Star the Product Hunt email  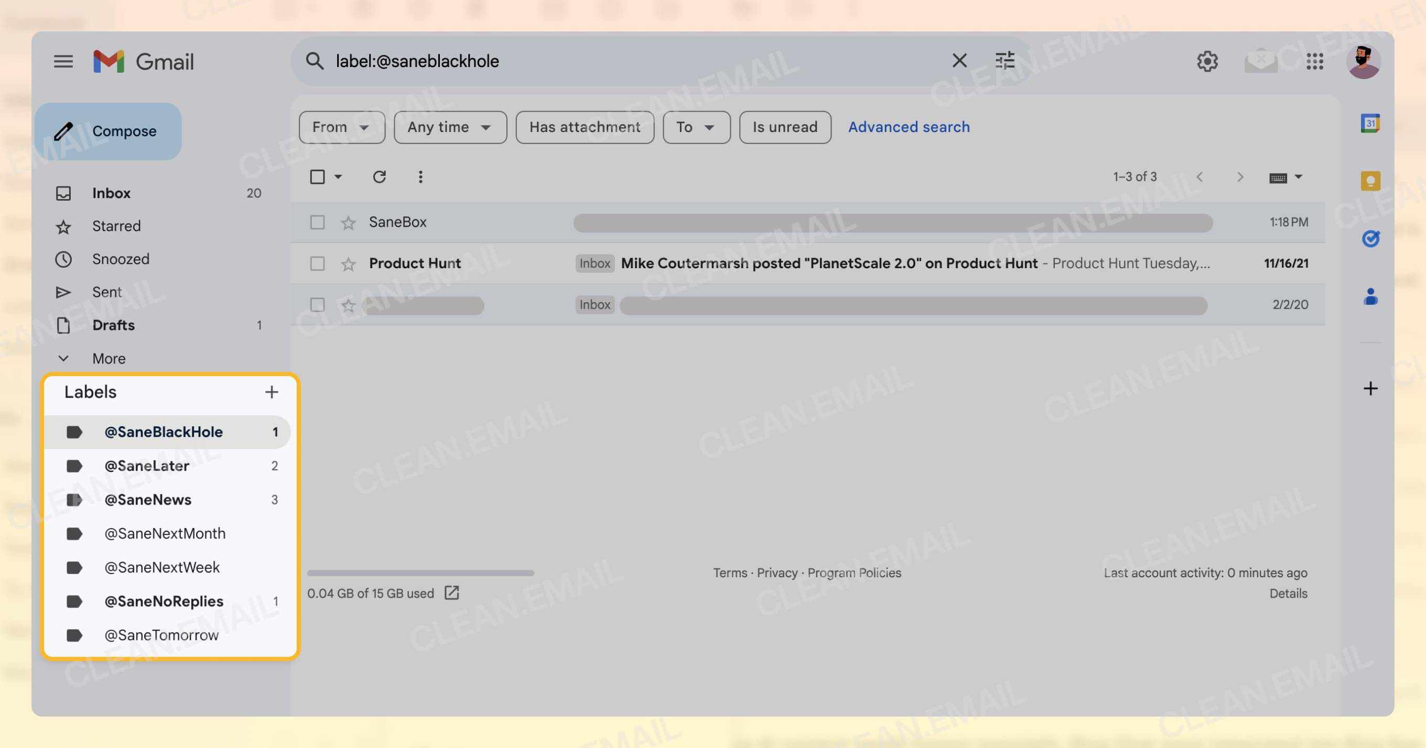pos(348,264)
